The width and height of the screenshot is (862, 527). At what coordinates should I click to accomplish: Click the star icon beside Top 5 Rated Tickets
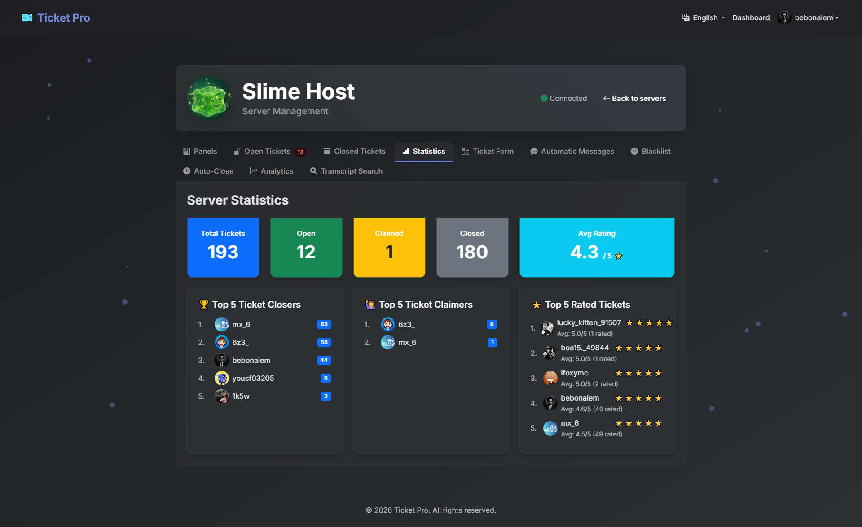(537, 305)
